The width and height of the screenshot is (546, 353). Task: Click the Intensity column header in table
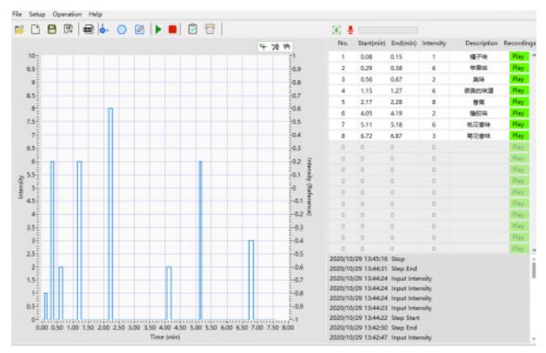click(434, 43)
